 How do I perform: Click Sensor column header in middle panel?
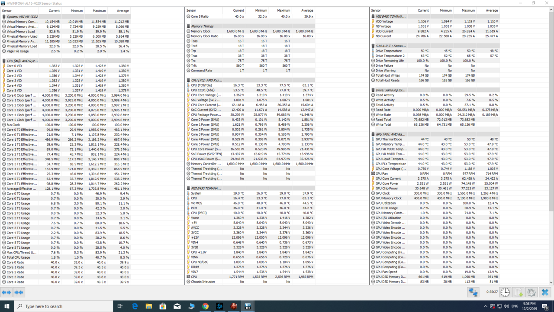pos(203,10)
